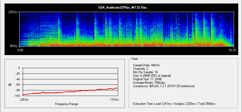Click the 0 value on the dB axis
This screenshot has width=242, height=112.
pyautogui.click(x=19, y=68)
